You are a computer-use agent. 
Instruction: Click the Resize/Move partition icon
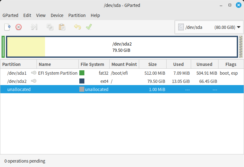(34, 27)
